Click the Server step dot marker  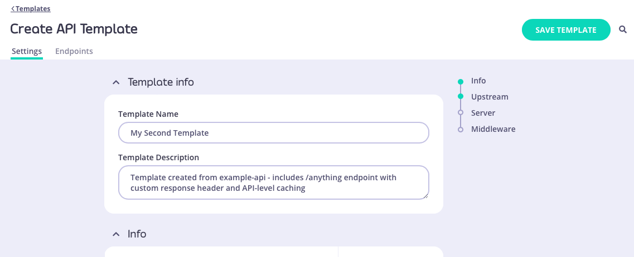point(461,113)
